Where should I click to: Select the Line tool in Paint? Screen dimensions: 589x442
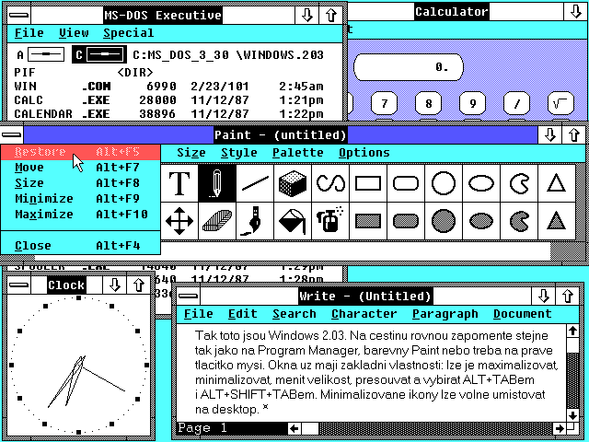[x=255, y=183]
